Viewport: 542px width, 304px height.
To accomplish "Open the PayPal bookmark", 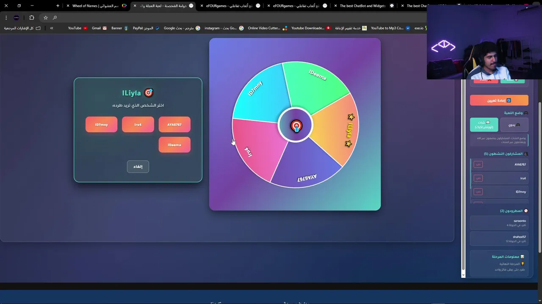I will point(146,28).
